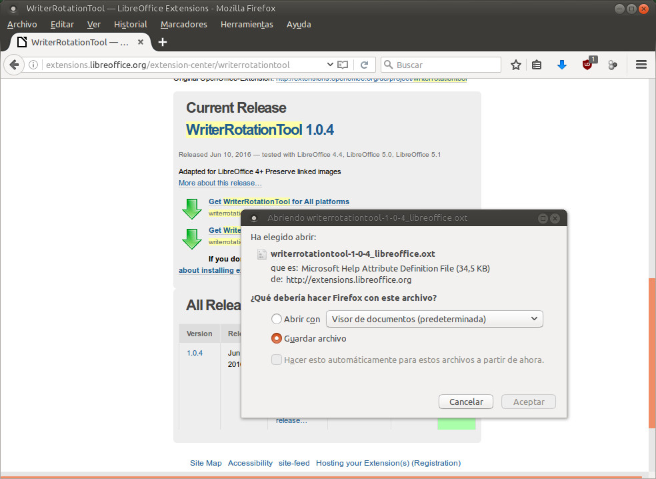Open 'Hosting your Extension(s) (Registration)' link
The width and height of the screenshot is (656, 479).
(388, 463)
